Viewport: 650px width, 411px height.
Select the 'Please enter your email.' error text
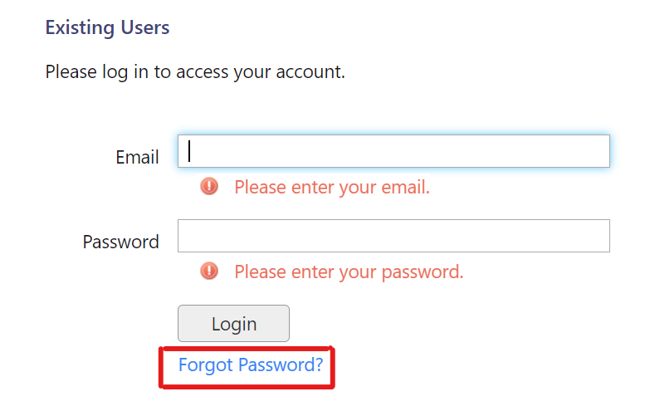[x=331, y=188]
